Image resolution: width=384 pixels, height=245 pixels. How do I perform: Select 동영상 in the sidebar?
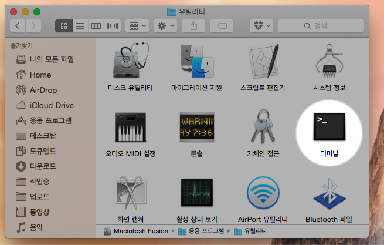coord(33,212)
